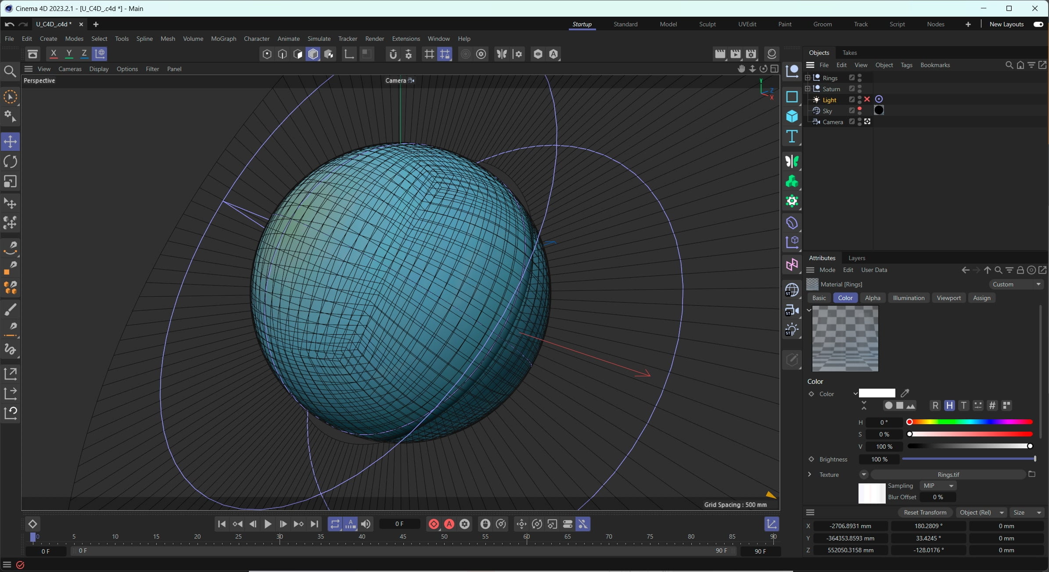Image resolution: width=1049 pixels, height=572 pixels.
Task: Open the MoGraph menu
Action: 223,39
